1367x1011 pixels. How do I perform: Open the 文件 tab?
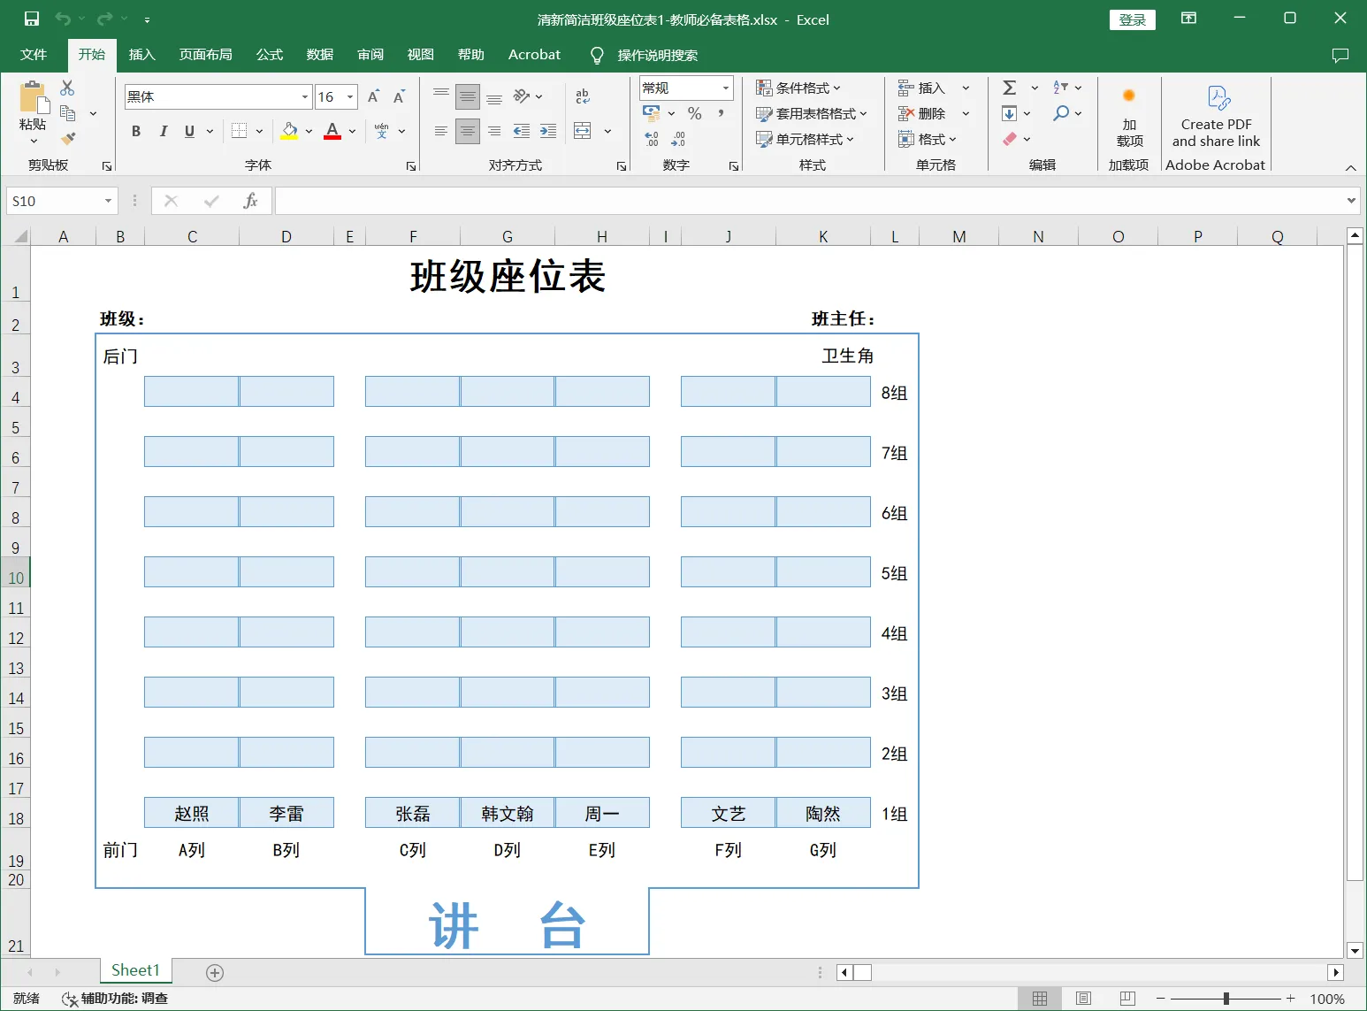coord(34,55)
